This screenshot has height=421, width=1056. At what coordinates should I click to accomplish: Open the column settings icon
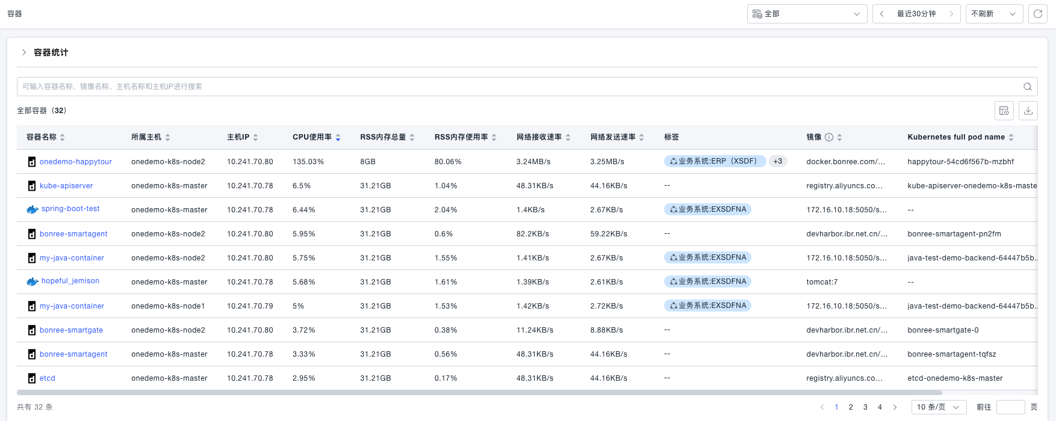point(1004,111)
